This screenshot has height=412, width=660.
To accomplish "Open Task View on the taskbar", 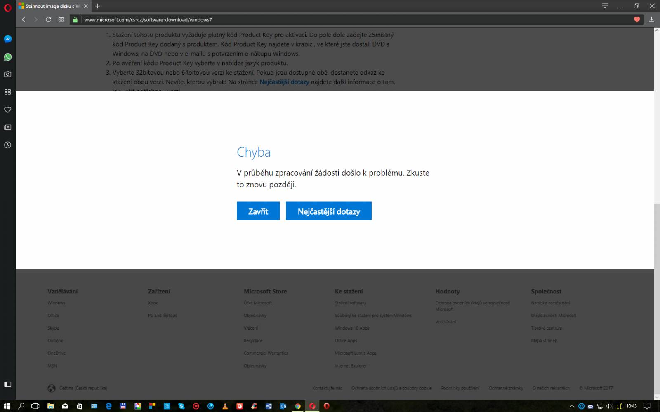I will (x=36, y=406).
